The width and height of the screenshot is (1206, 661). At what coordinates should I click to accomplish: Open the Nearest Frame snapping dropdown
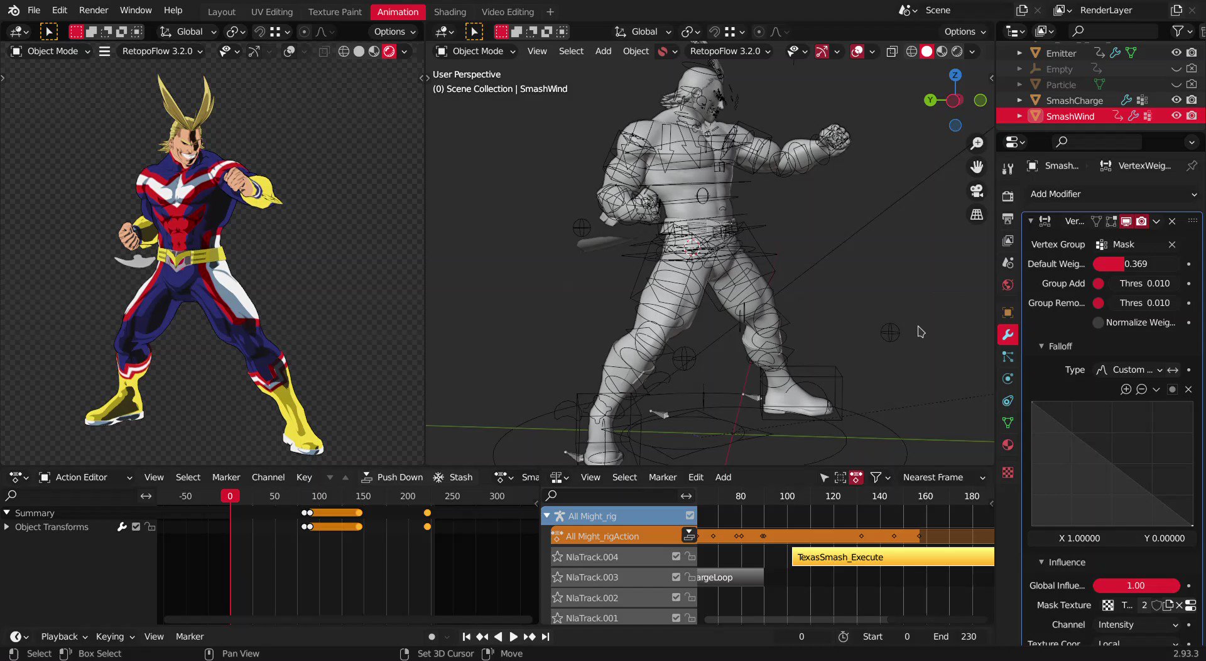tap(943, 478)
